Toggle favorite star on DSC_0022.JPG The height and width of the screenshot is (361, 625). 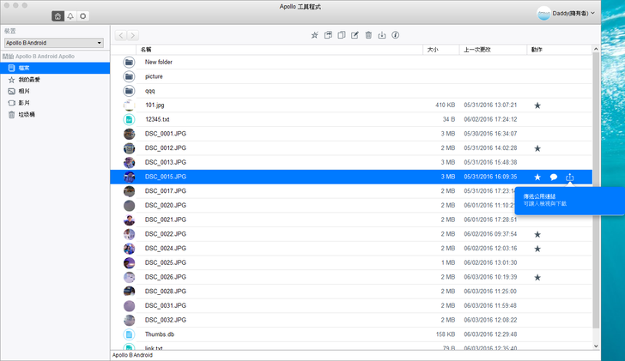coord(537,234)
